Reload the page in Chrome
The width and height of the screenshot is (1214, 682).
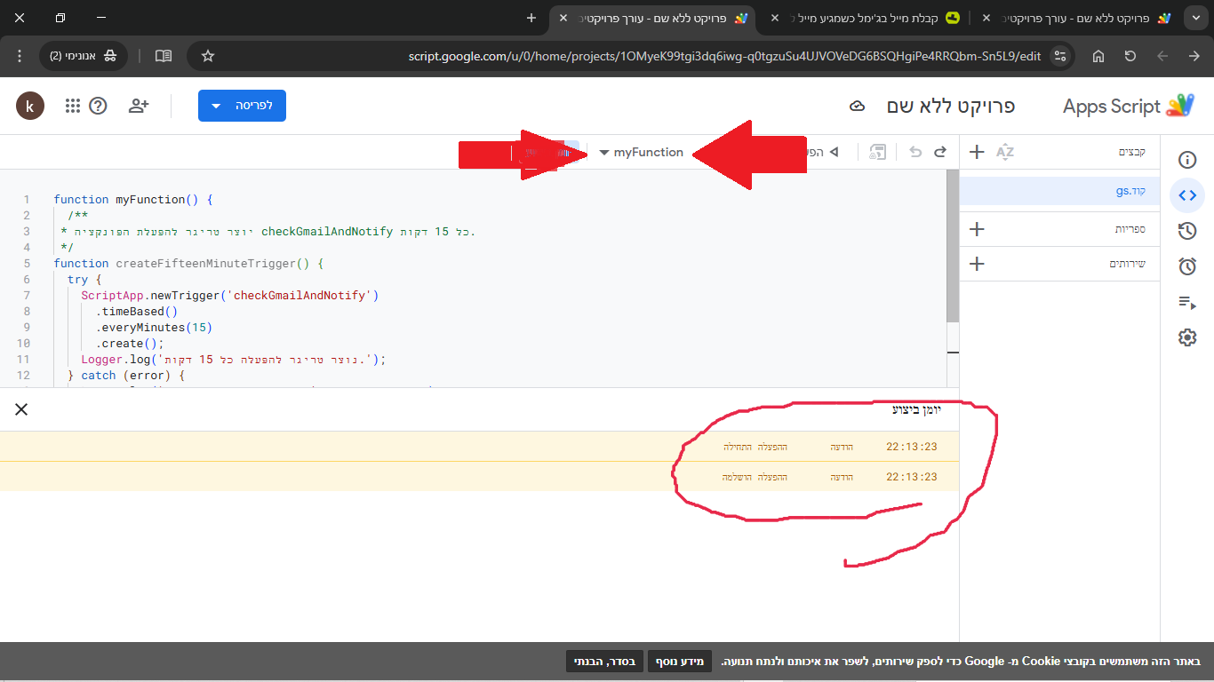pos(1130,56)
